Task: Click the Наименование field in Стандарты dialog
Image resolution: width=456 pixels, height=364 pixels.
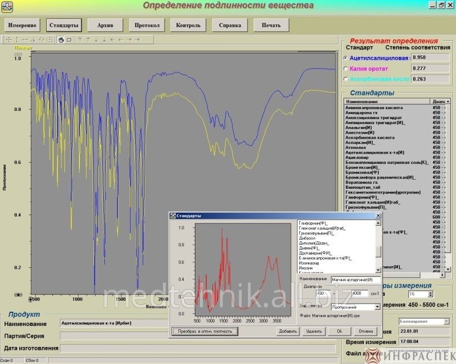Action: coord(356,280)
